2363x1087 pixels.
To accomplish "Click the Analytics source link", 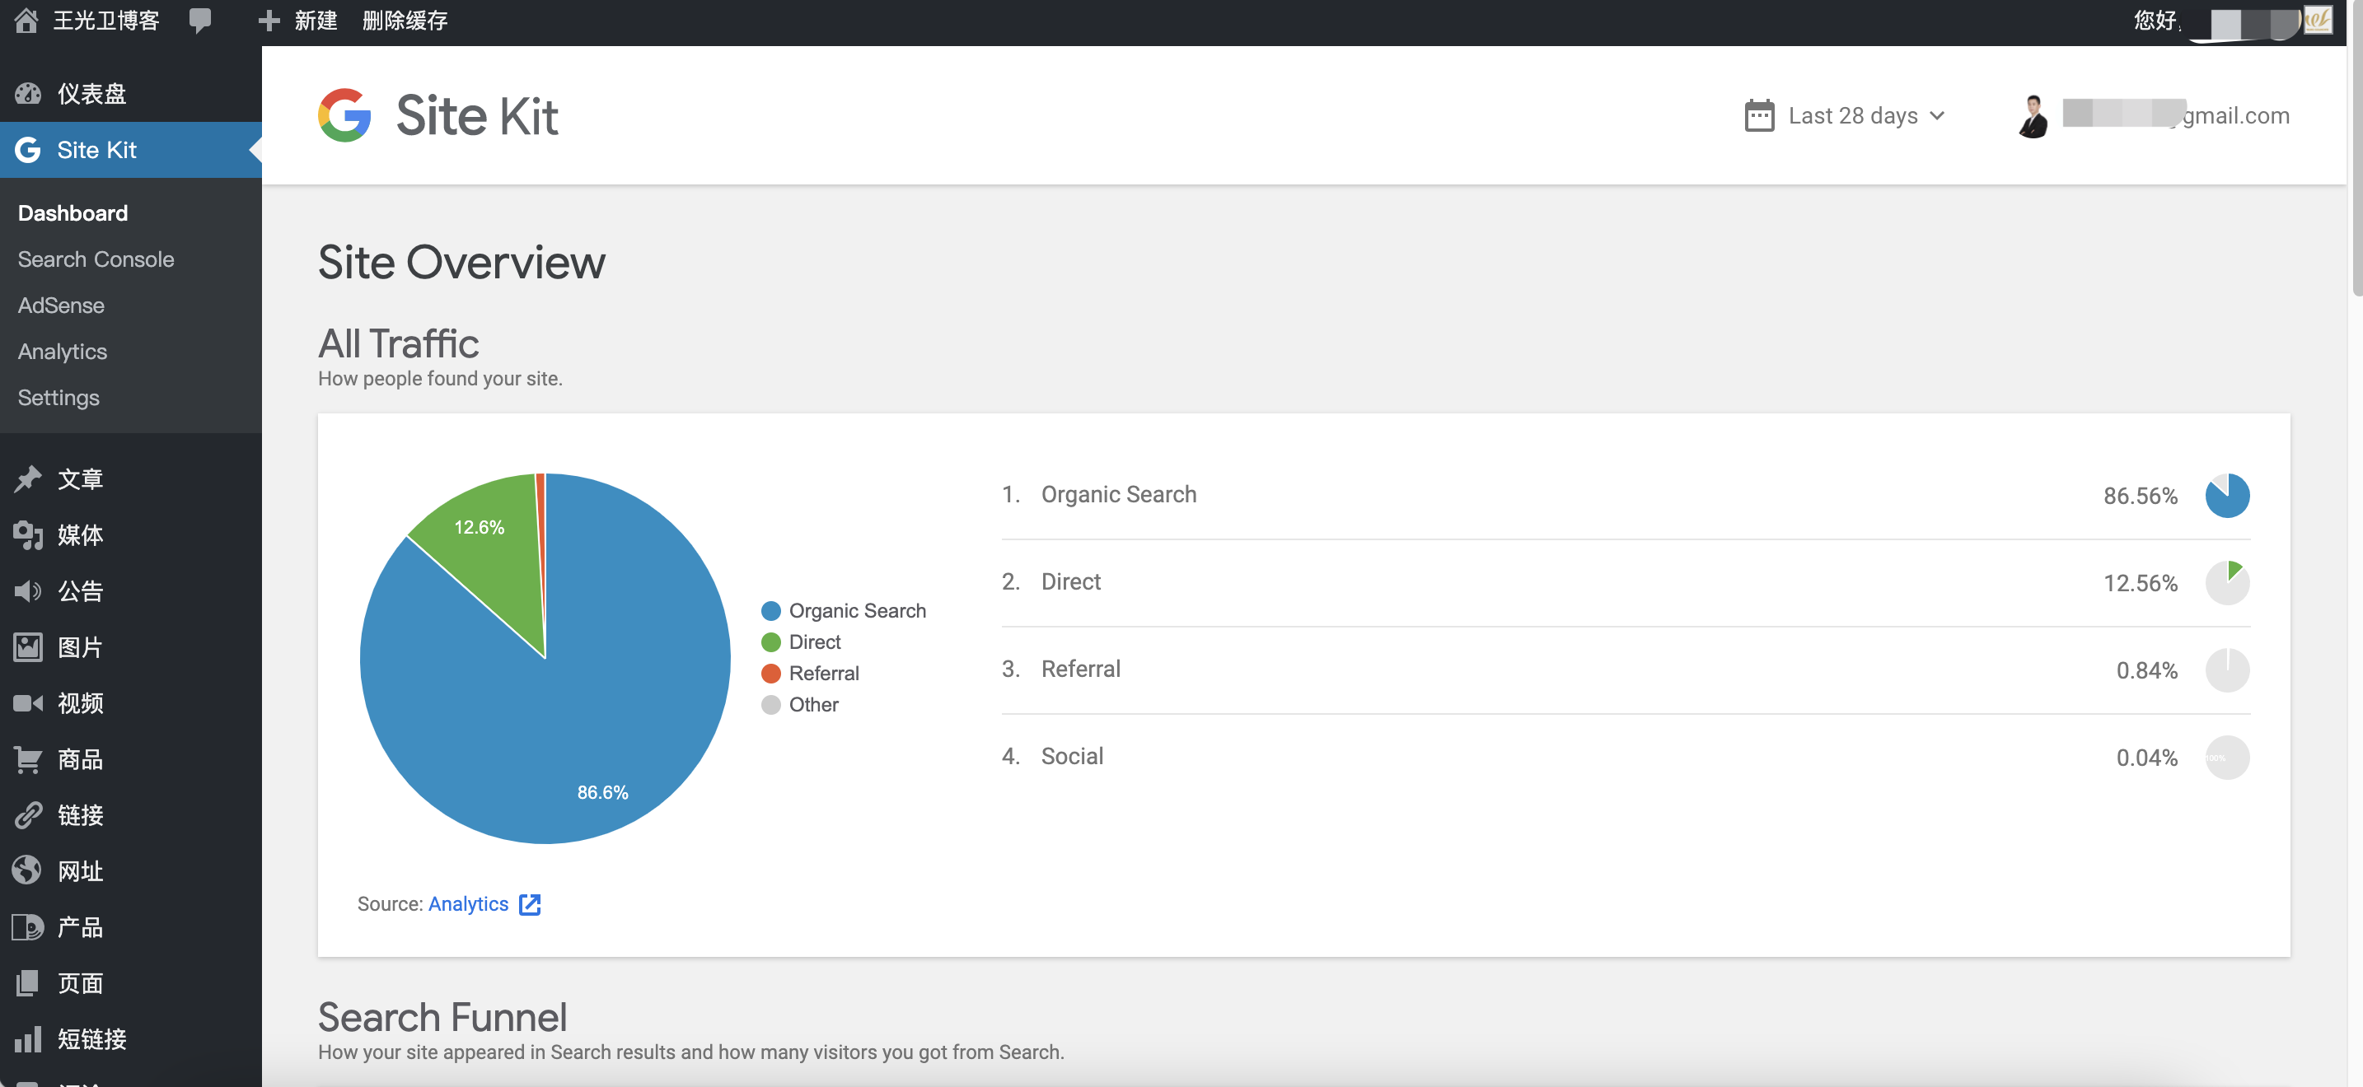I will 467,903.
